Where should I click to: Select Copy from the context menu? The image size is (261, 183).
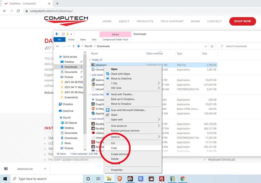(x=133, y=148)
